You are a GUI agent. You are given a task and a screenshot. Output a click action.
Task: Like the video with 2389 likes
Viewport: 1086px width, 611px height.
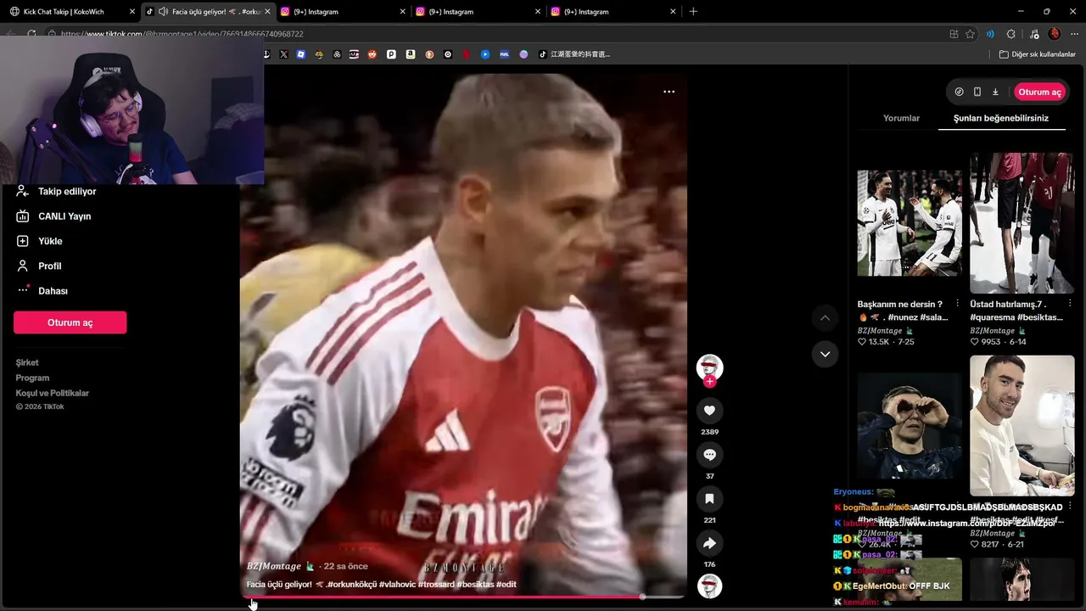[x=709, y=411]
